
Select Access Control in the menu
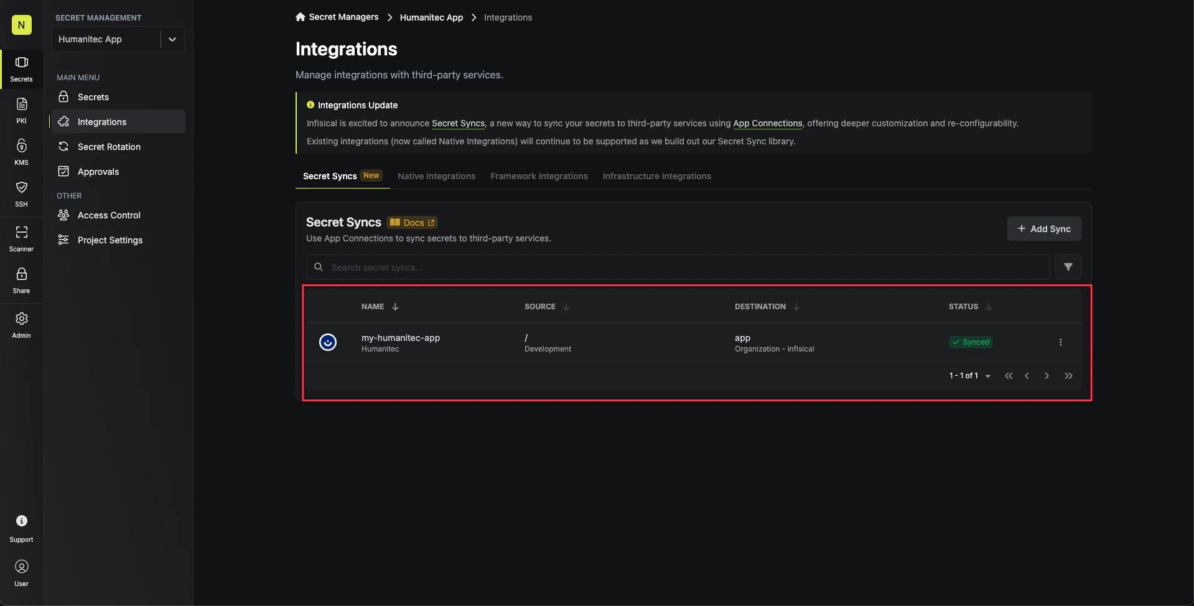[118, 215]
